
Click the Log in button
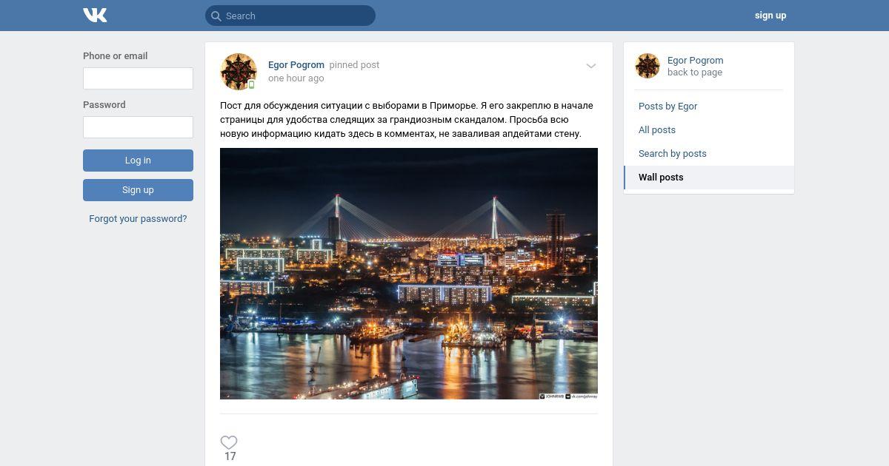coord(138,161)
